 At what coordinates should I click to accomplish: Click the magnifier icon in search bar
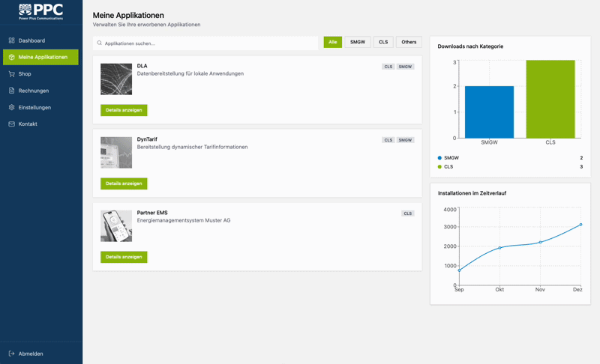pos(100,43)
